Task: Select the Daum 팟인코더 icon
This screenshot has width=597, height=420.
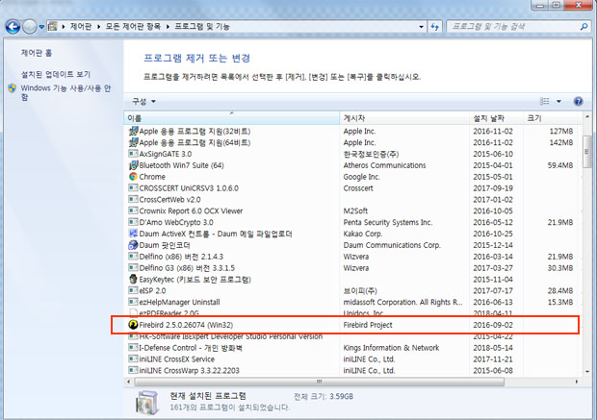Action: [133, 245]
